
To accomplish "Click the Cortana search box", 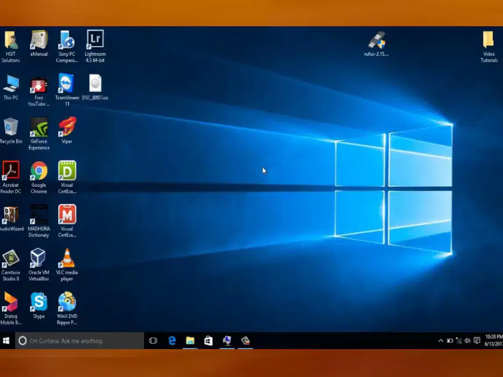I will (79, 340).
